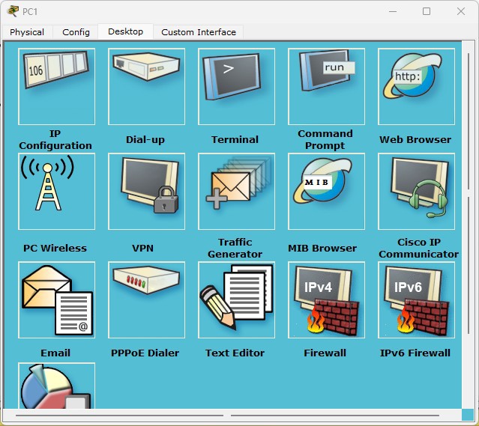Open the MIB Browser icon

(x=326, y=192)
